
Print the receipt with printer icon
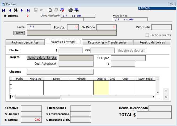pos(70,10)
